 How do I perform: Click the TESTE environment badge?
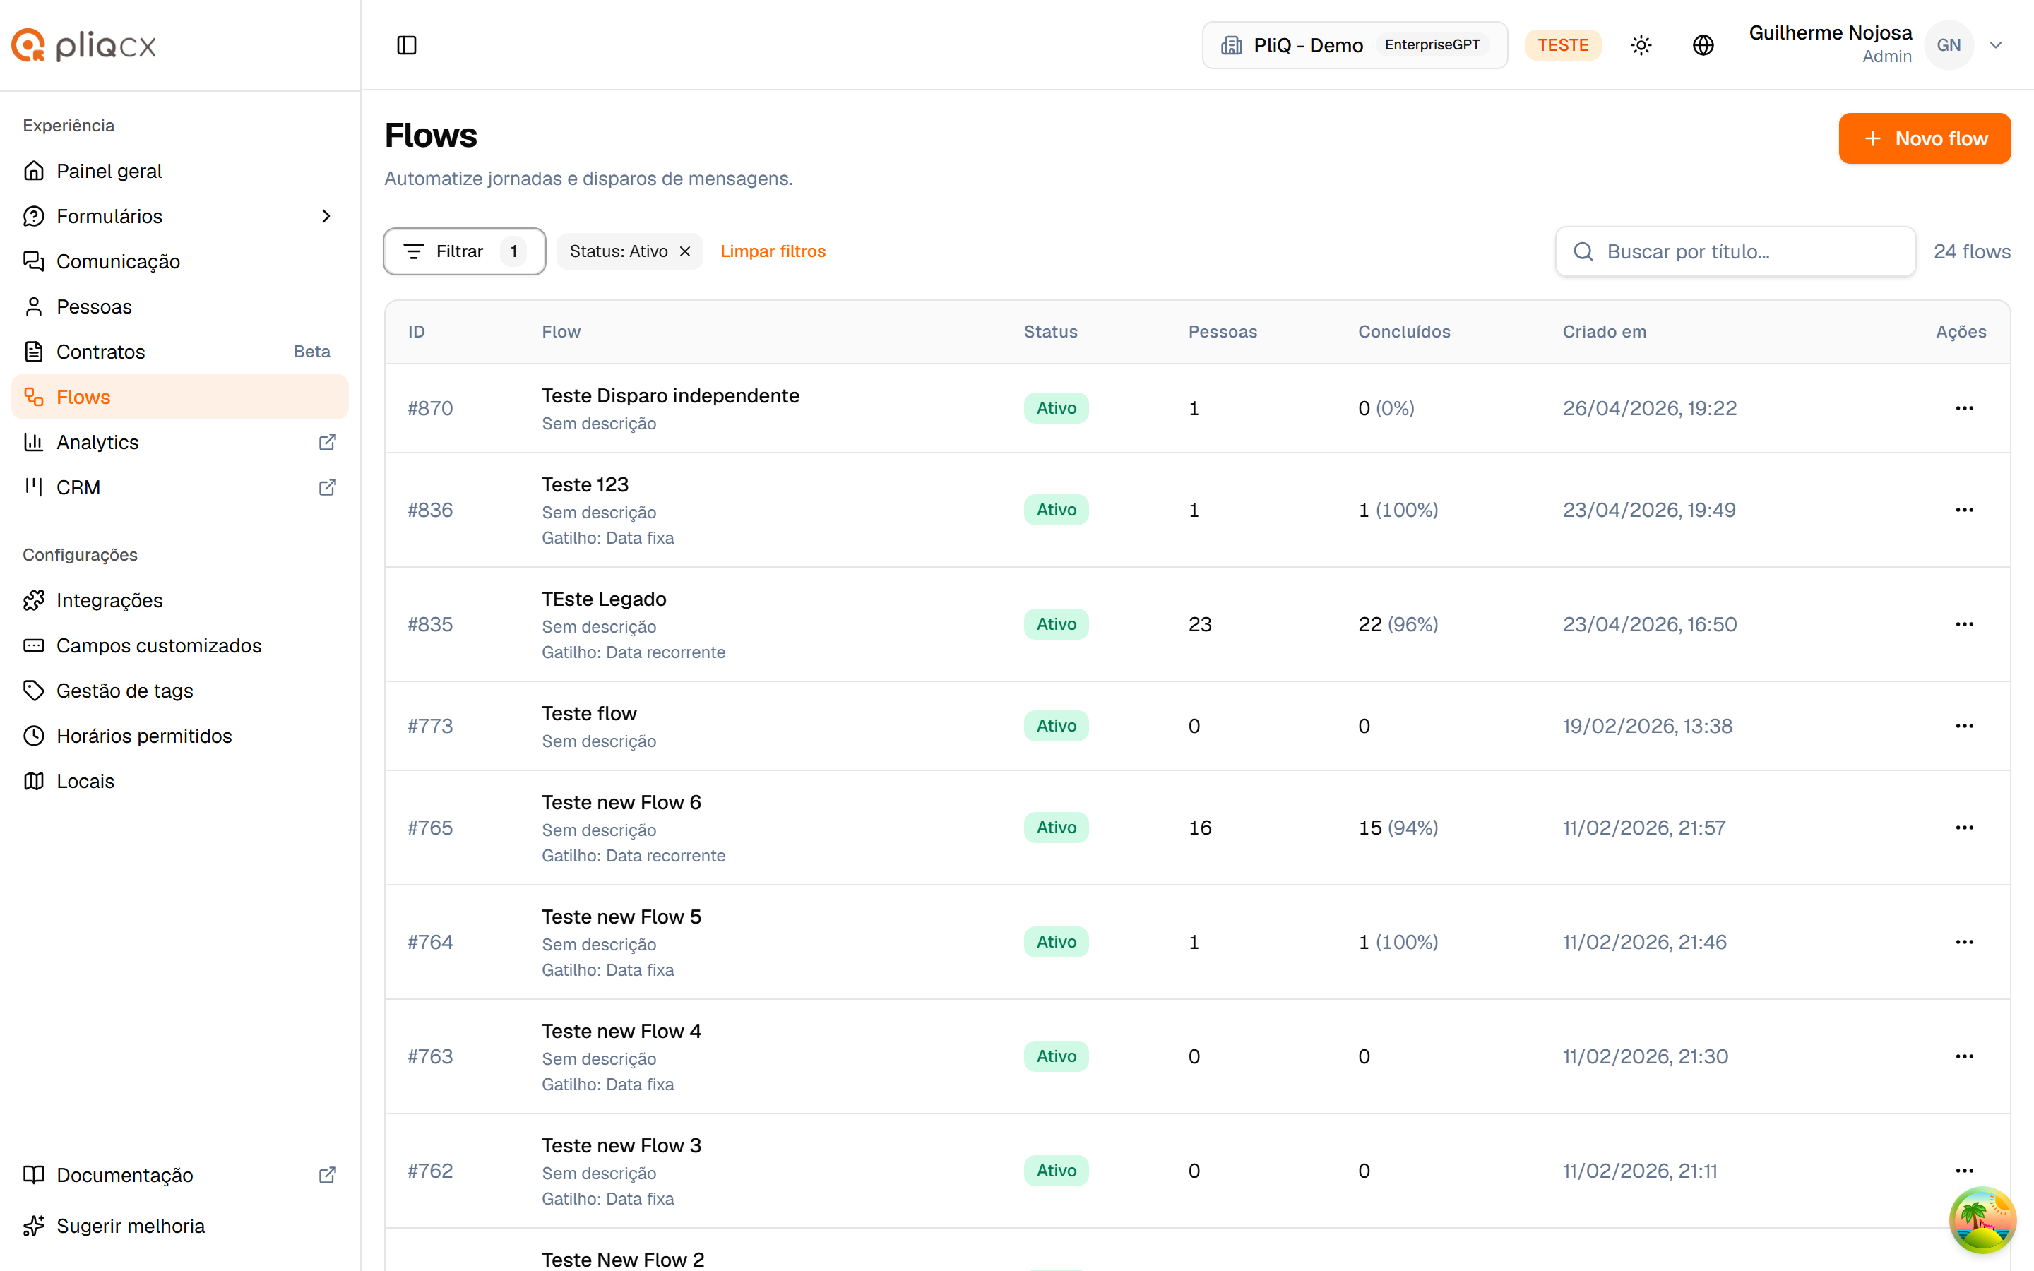[x=1562, y=45]
